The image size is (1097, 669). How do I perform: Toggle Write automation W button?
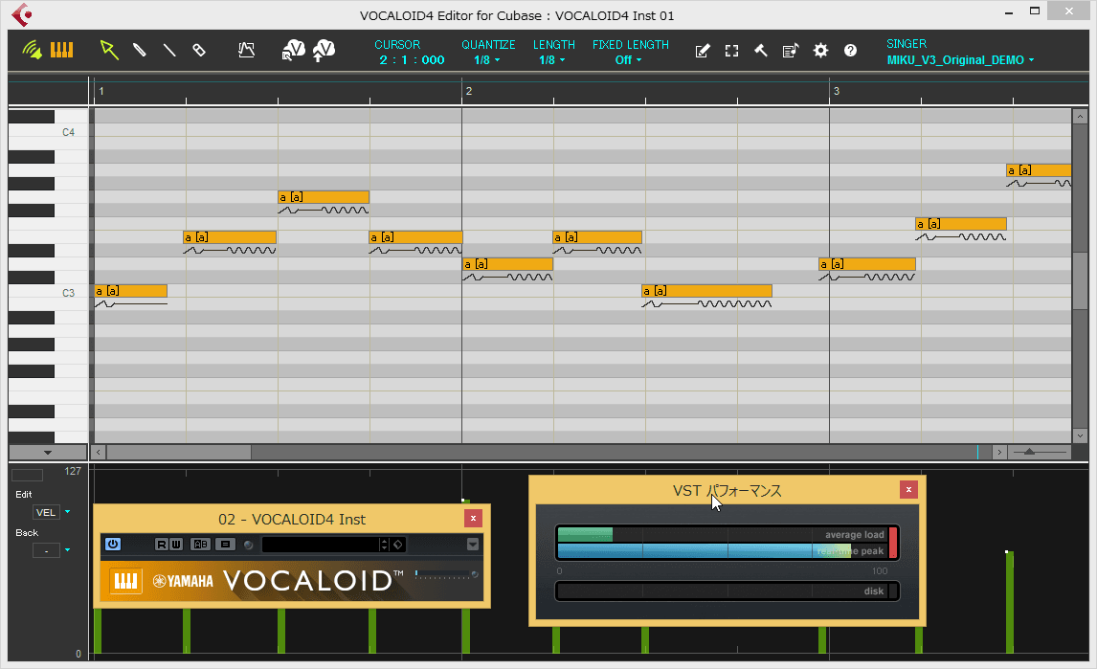click(175, 545)
